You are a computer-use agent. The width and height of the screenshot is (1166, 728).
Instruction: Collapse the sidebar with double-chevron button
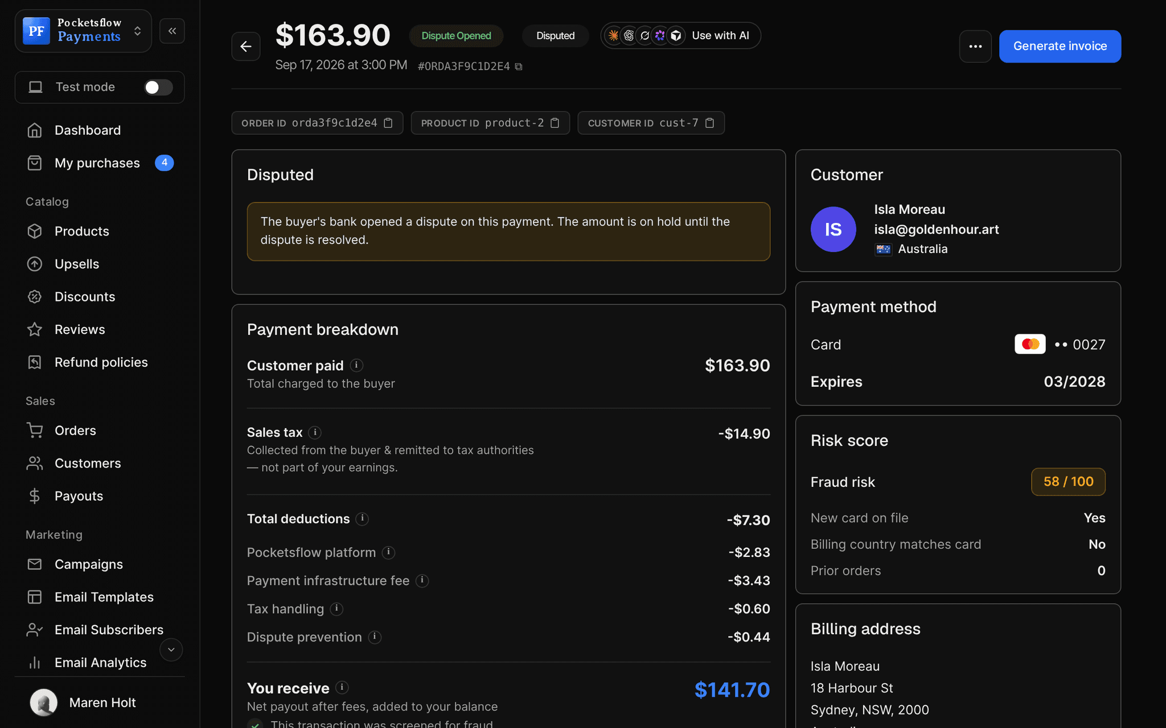(172, 31)
